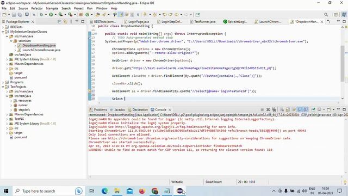Open Firefox from the taskbar
Viewport: 348px width, 196px height.
[142, 191]
